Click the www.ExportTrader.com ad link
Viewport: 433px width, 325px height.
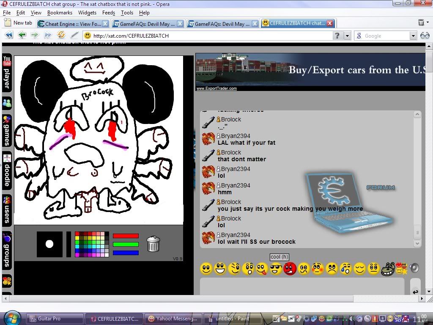(216, 88)
